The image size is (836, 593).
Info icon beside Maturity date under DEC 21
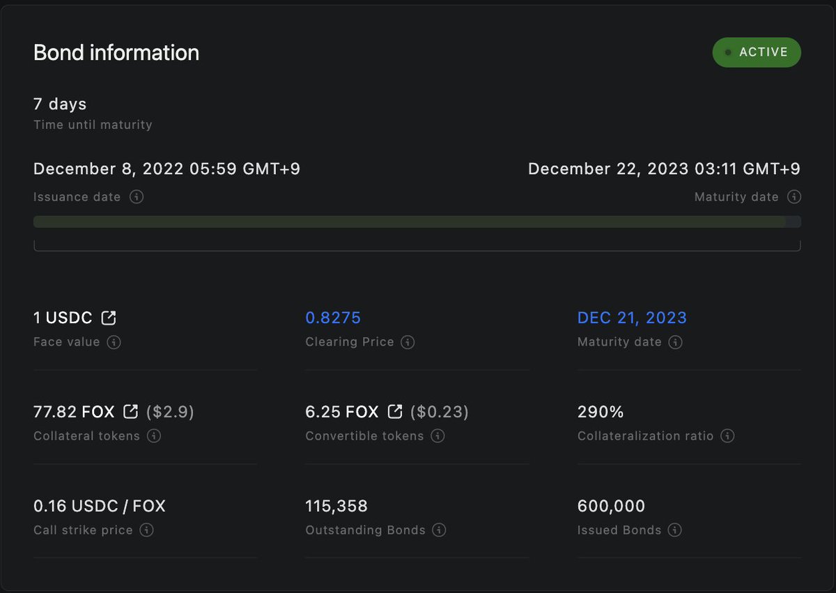click(x=675, y=342)
